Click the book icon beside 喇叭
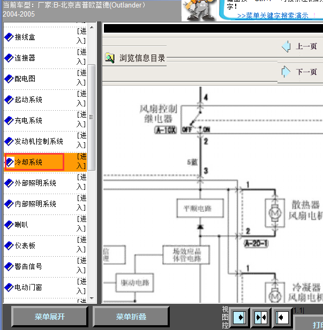Viewport: 323px width, 330px height. click(9, 225)
